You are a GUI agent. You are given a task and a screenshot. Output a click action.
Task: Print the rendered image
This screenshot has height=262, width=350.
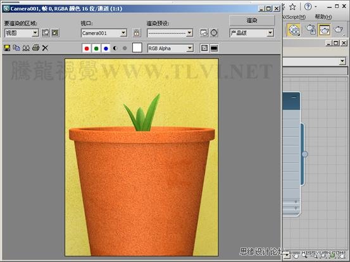[x=35, y=47]
